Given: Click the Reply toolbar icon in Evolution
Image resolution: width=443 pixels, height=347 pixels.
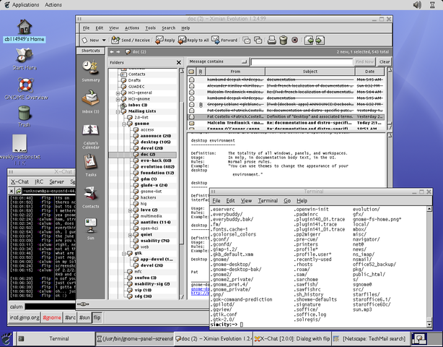Looking at the screenshot, I should click(159, 40).
